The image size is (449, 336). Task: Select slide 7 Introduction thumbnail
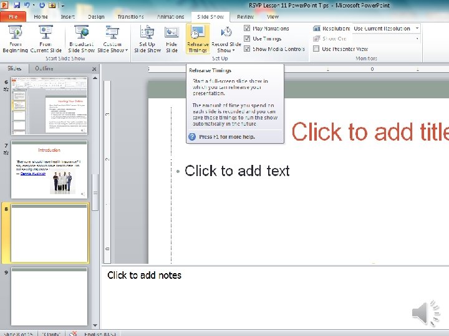[49, 169]
